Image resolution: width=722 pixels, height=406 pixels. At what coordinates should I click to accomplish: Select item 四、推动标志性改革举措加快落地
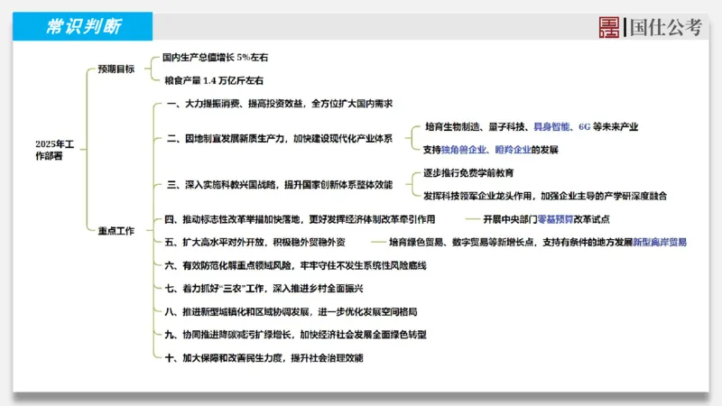pyautogui.click(x=300, y=219)
